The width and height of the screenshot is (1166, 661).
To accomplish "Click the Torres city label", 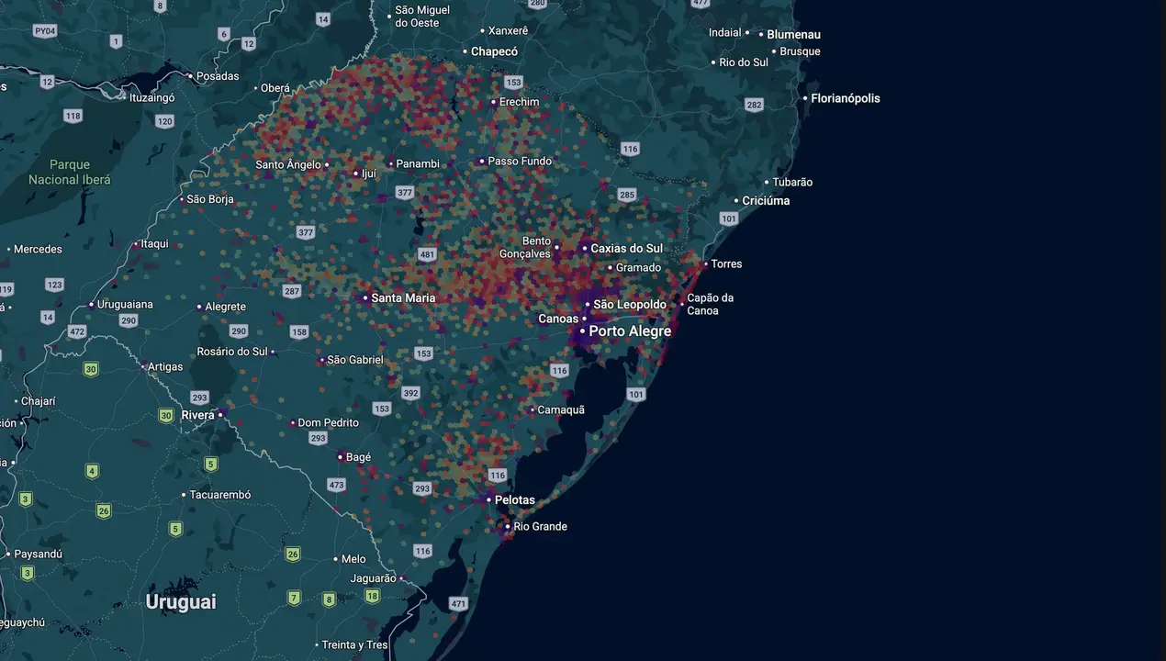I will click(x=726, y=264).
